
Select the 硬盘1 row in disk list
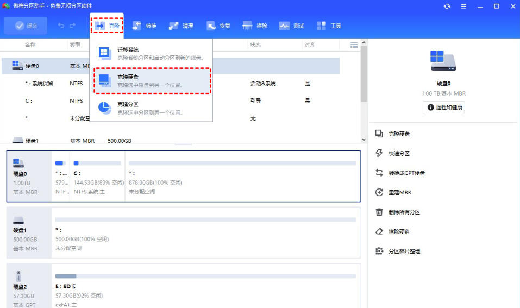(33, 141)
